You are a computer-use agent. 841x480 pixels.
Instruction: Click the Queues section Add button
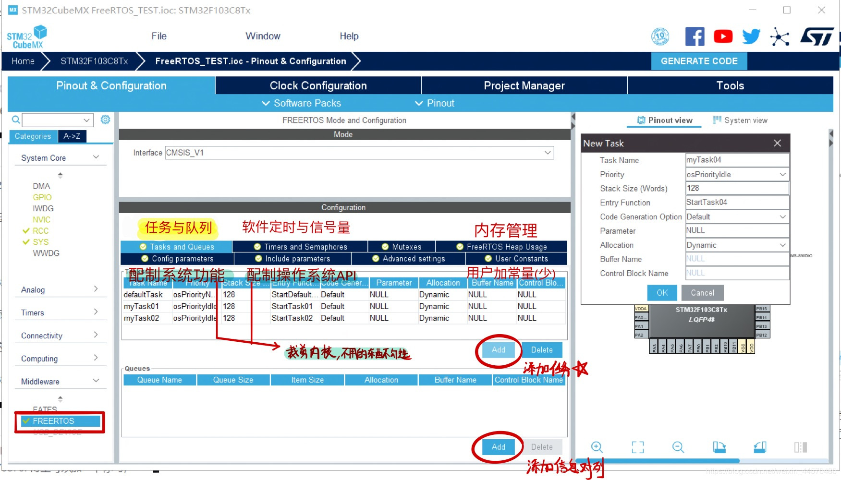tap(498, 447)
